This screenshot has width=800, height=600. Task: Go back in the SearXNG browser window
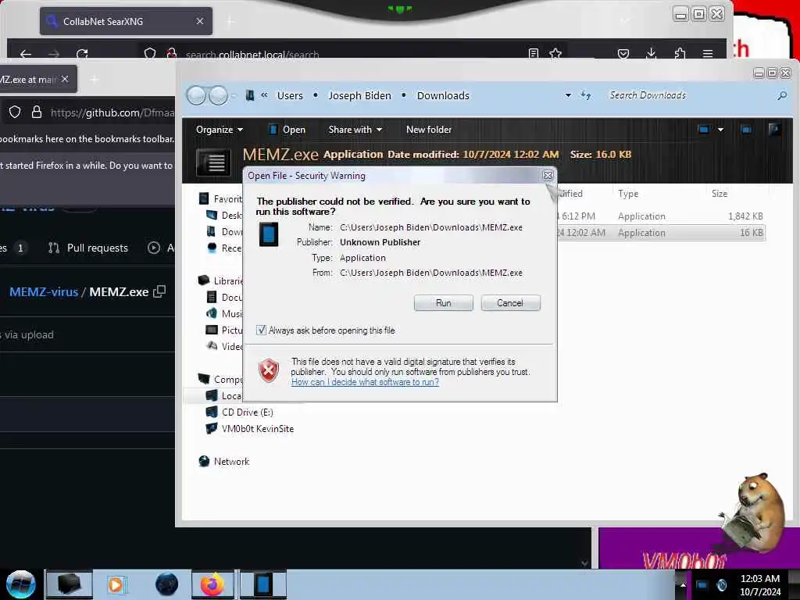coord(26,54)
